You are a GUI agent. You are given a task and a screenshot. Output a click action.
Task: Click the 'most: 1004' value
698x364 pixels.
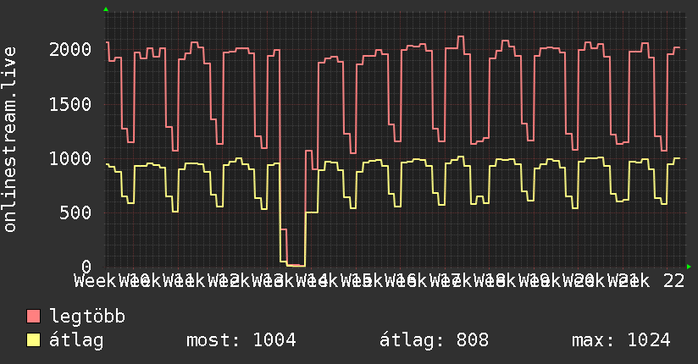click(241, 340)
